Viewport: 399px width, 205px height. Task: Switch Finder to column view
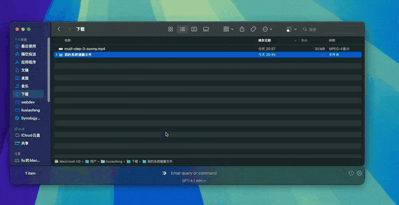194,29
